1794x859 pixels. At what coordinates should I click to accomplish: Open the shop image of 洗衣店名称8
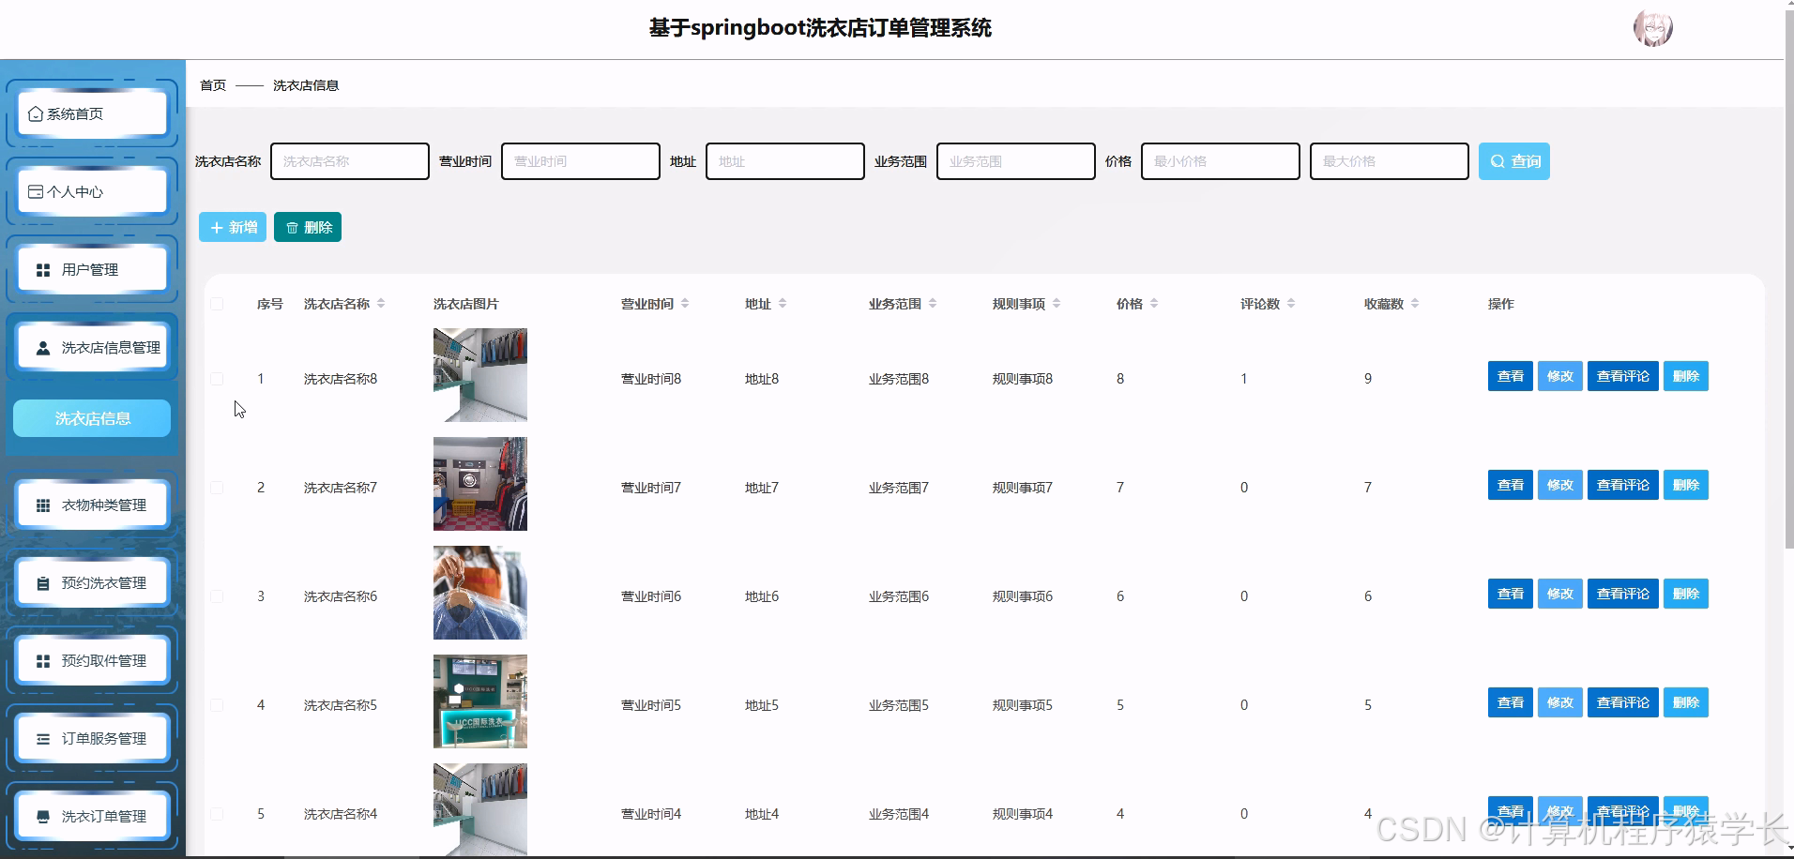point(480,375)
